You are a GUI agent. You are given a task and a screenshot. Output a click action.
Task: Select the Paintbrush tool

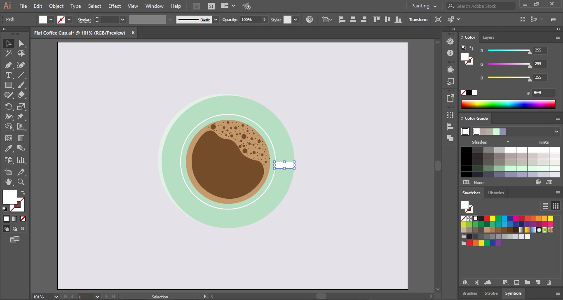pos(21,85)
